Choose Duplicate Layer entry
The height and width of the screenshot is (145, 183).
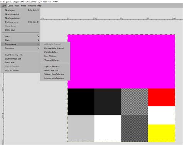[x=20, y=22]
